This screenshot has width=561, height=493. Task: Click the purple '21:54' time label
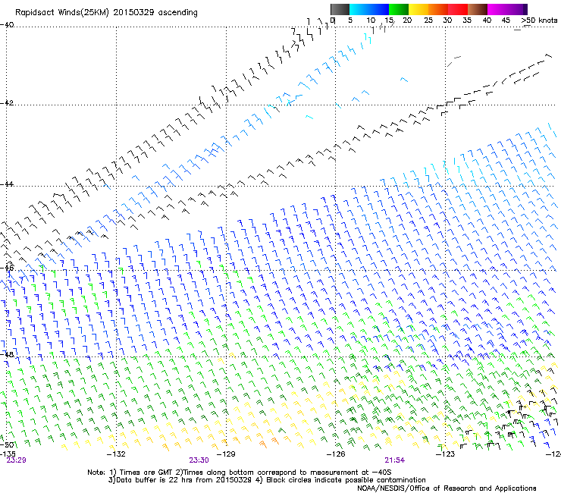pos(395,460)
